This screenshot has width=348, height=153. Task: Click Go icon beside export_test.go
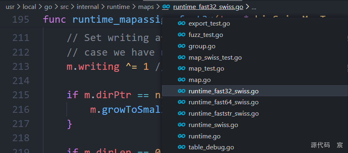coord(181,24)
